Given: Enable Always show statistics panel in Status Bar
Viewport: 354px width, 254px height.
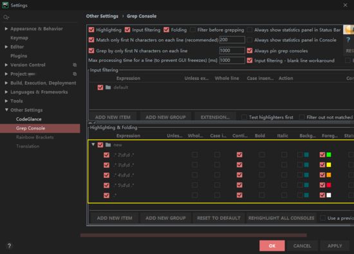Looking at the screenshot, I should coord(250,30).
